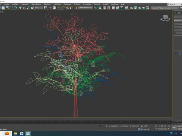Viewport: 182px width, 136px height.
Task: Open Render Setup teapot icon
Action: click(131, 8)
